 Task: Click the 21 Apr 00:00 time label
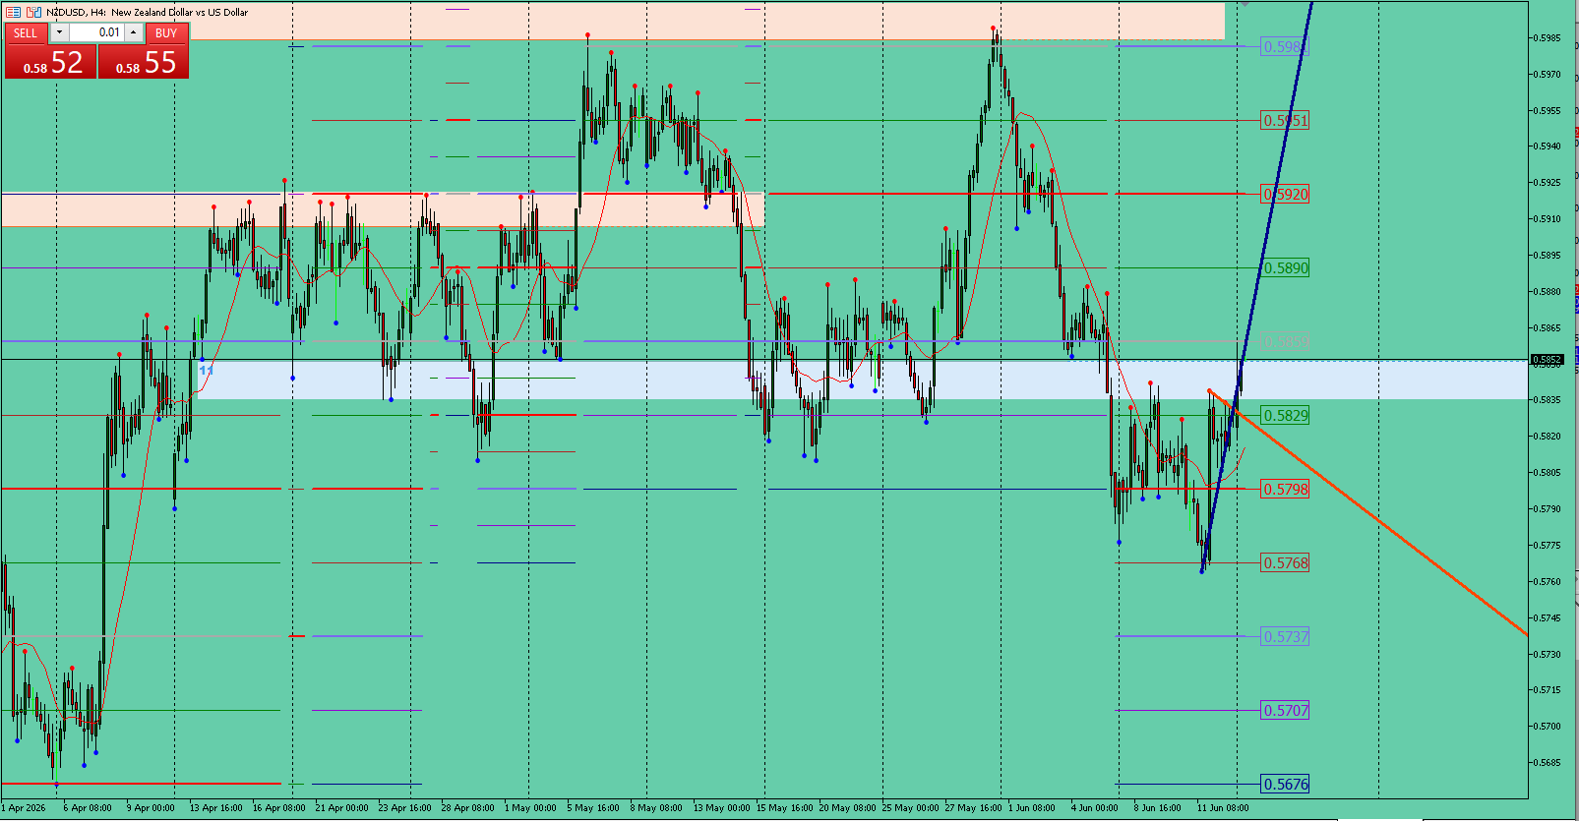[342, 808]
